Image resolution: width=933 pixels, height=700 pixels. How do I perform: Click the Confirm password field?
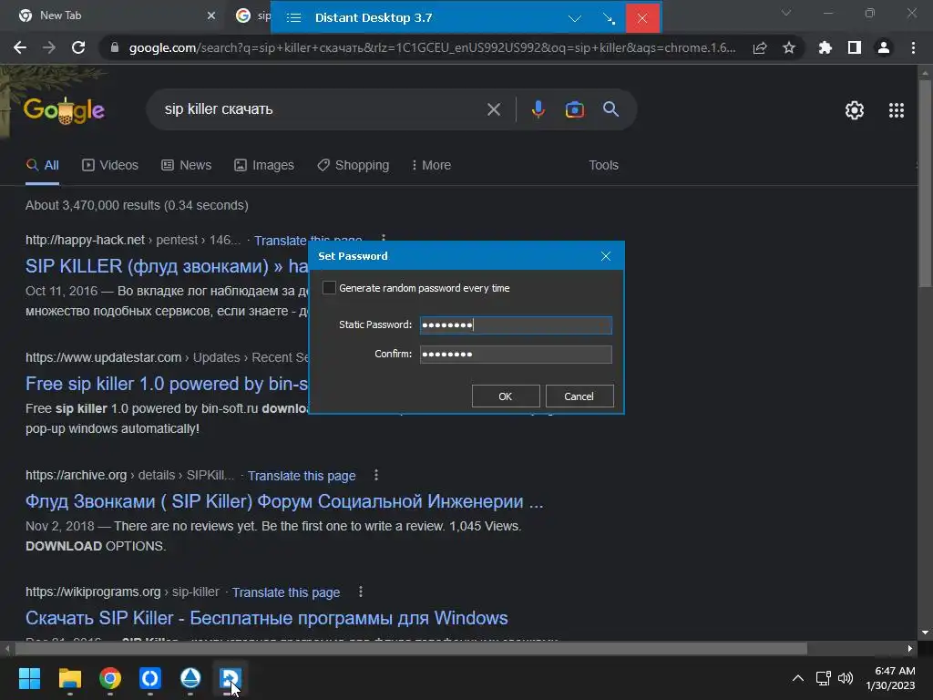pyautogui.click(x=516, y=355)
